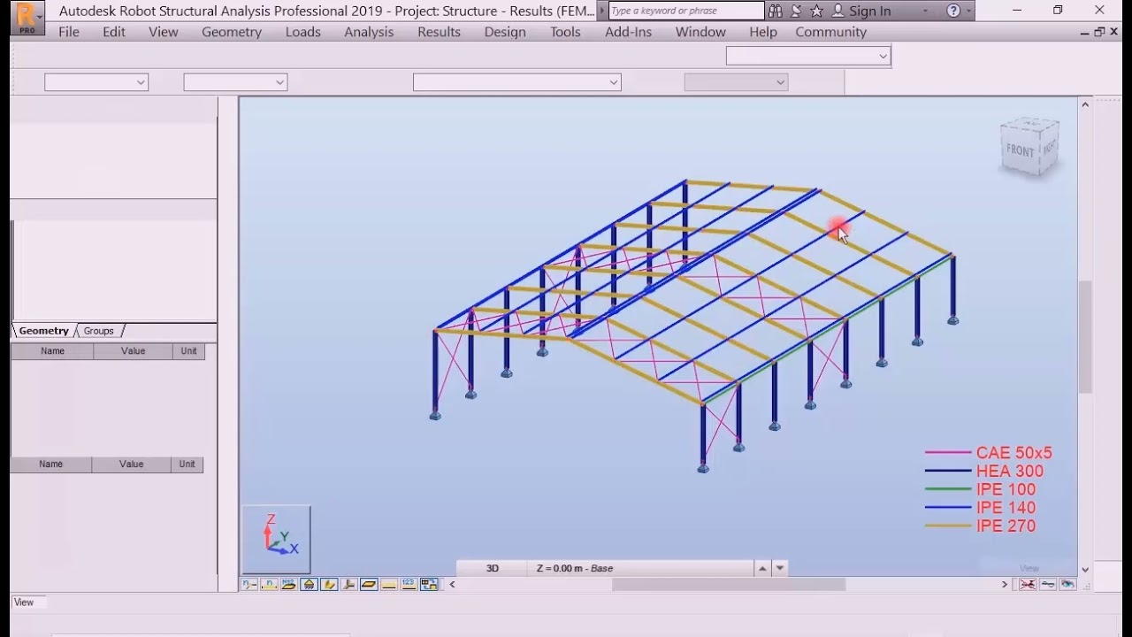Click the ViewCube FRONT face
The width and height of the screenshot is (1132, 637).
tap(1020, 150)
